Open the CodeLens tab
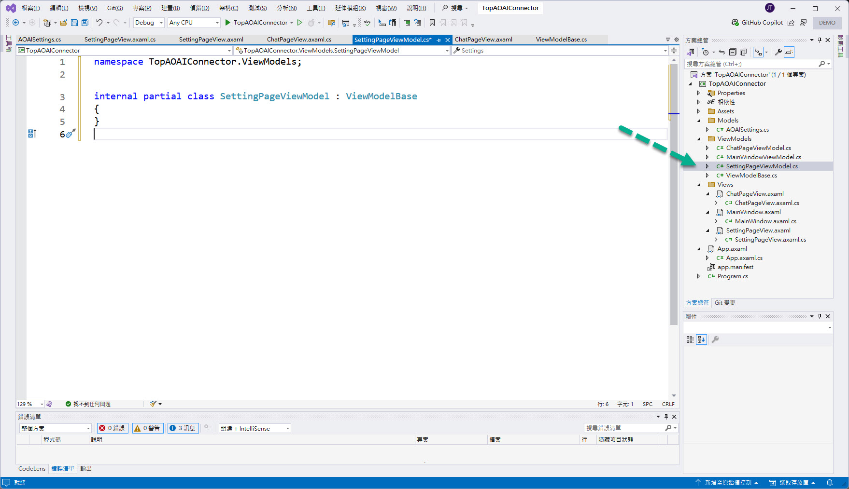The width and height of the screenshot is (849, 489). click(x=32, y=469)
